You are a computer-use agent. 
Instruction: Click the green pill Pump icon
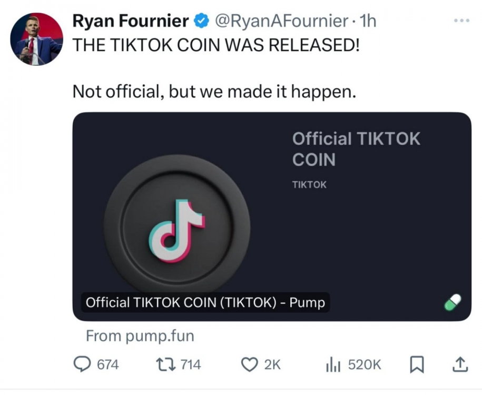[x=451, y=302]
